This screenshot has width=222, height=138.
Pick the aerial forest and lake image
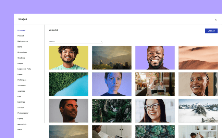(x=69, y=84)
